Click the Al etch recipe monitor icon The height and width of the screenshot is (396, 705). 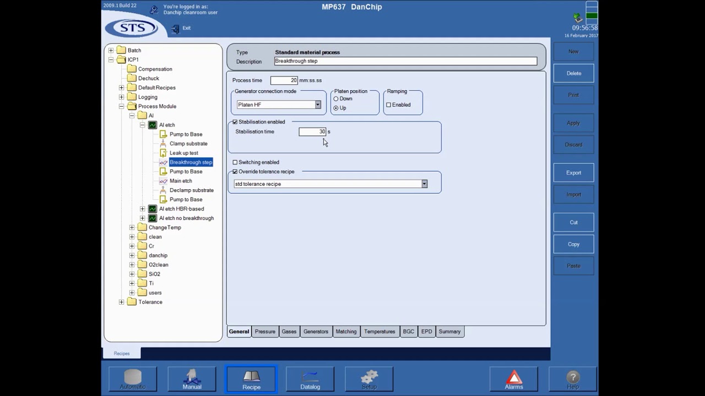pyautogui.click(x=153, y=125)
